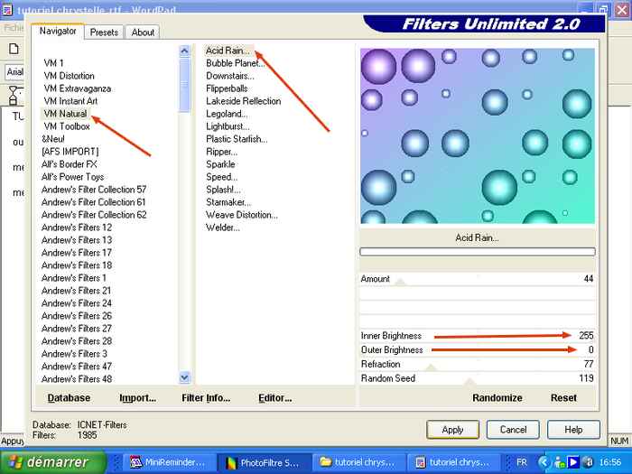
Task: Click the Refraction slider
Action: coord(478,364)
